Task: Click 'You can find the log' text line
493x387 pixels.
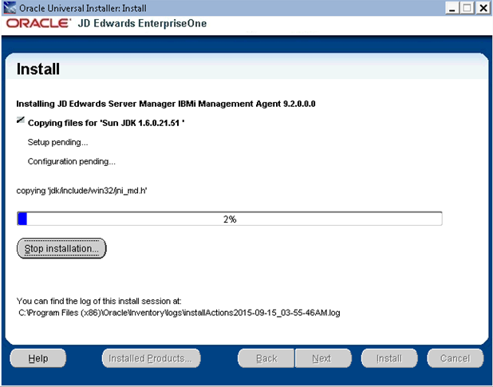Action: tap(99, 301)
